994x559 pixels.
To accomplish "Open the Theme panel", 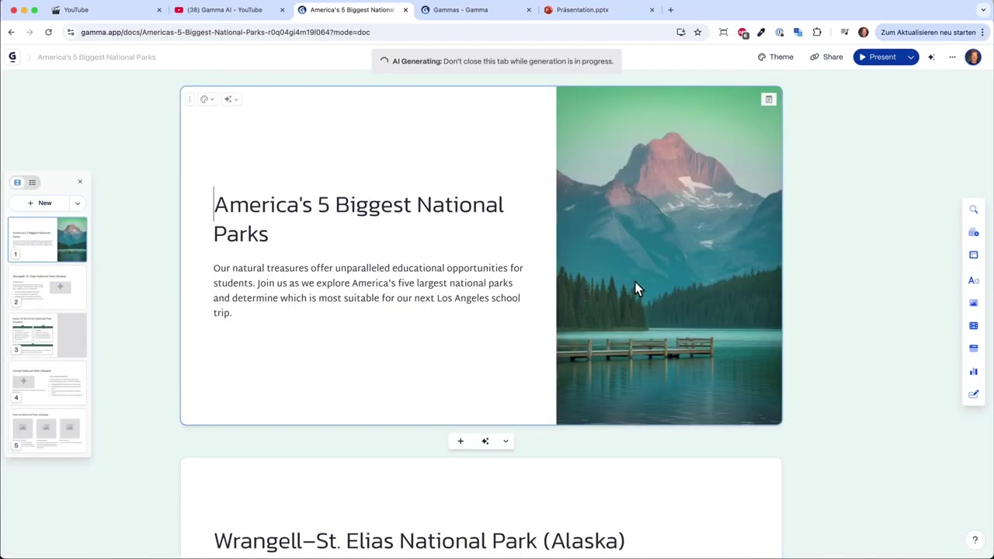I will coord(775,57).
